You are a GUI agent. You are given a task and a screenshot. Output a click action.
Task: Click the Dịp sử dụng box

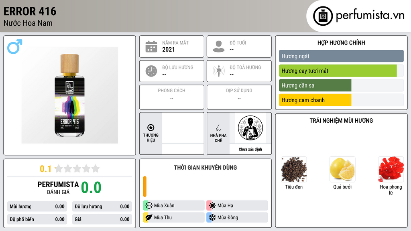pos(239,97)
